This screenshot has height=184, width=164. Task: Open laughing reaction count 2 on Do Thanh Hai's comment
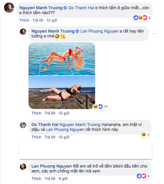click(146, 134)
